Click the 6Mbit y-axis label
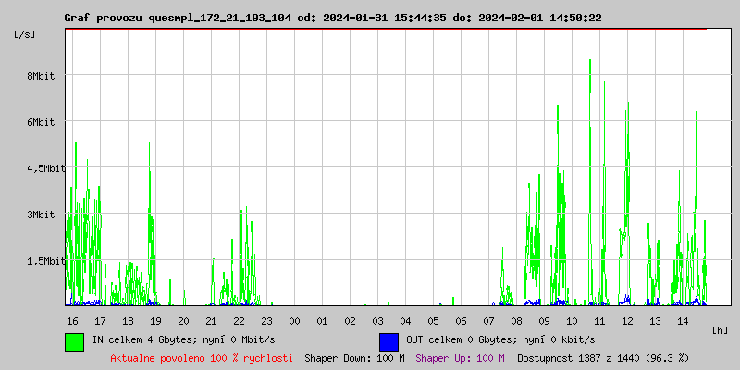740x370 pixels. coord(41,122)
